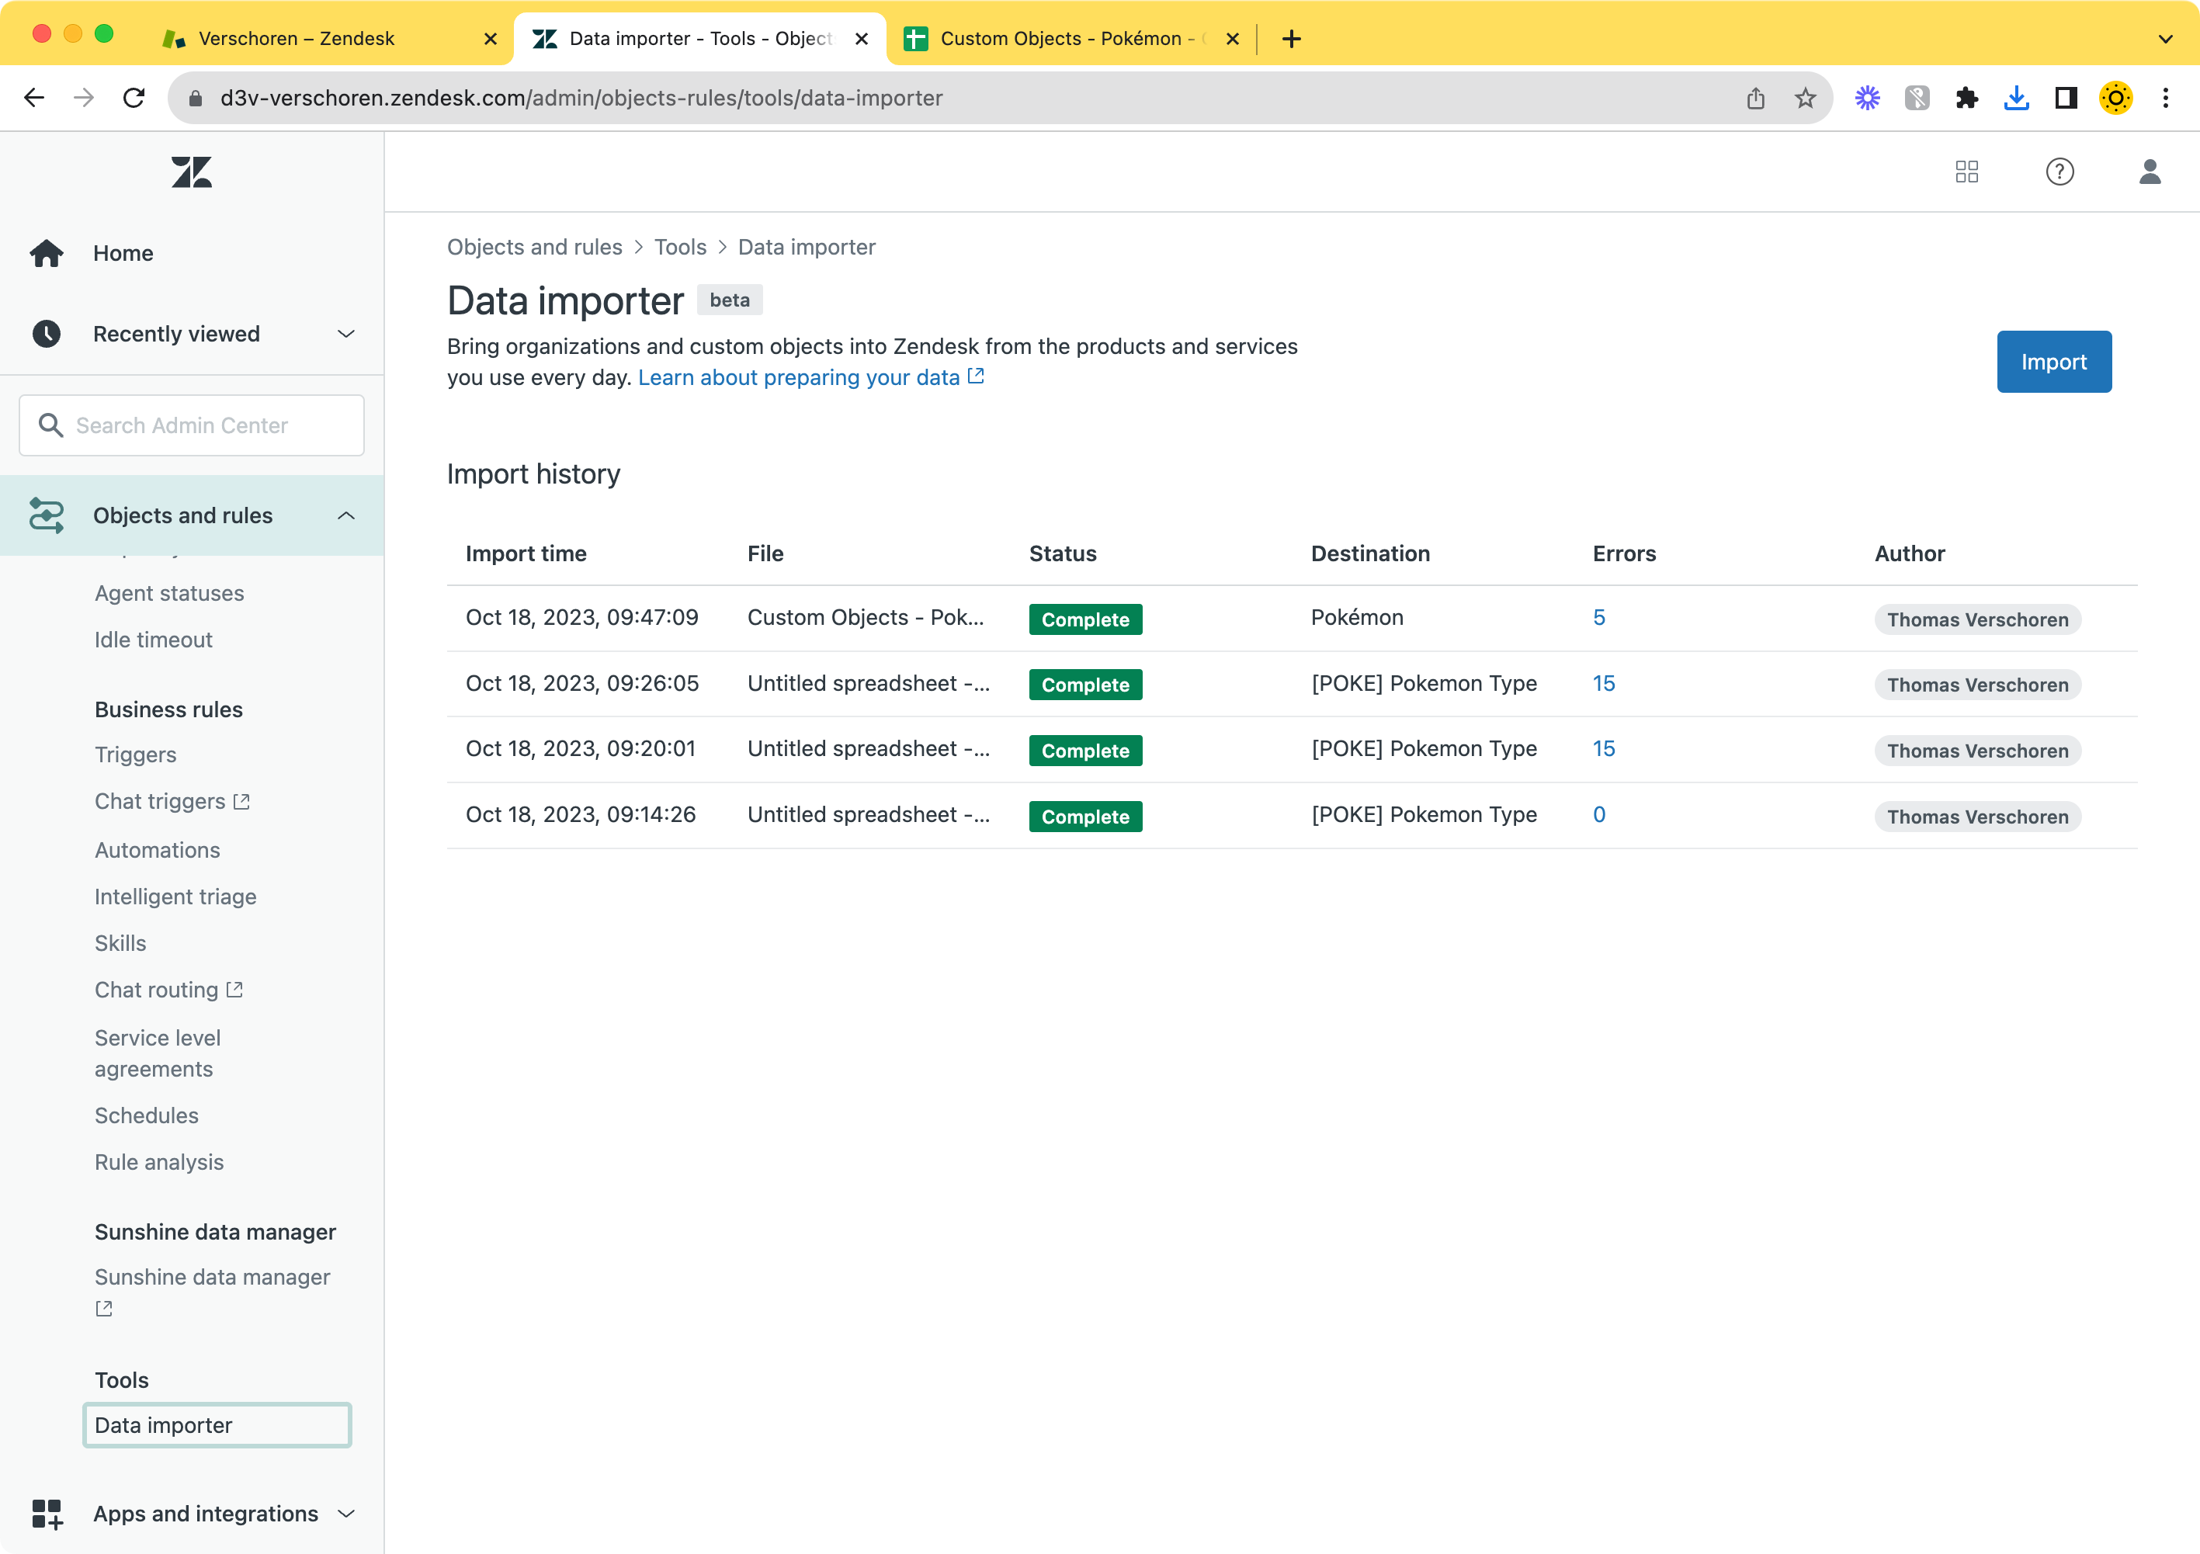Click the blue Import button
This screenshot has width=2200, height=1554.
(x=2053, y=361)
